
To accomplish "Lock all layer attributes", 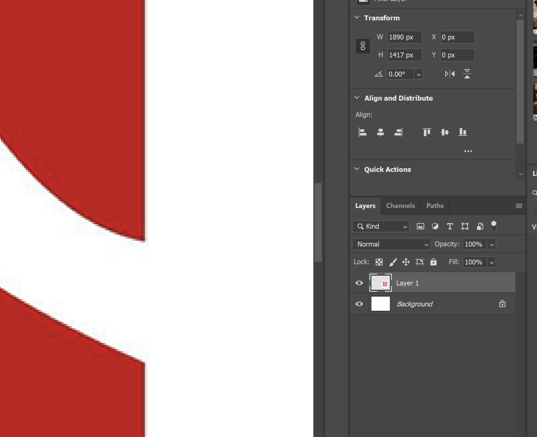I will pyautogui.click(x=433, y=262).
